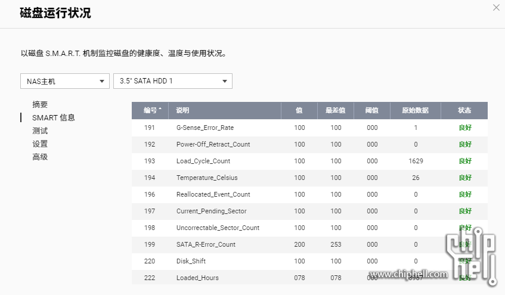Click the ID number 198
Viewport: 505px width, 295px height.
point(150,228)
